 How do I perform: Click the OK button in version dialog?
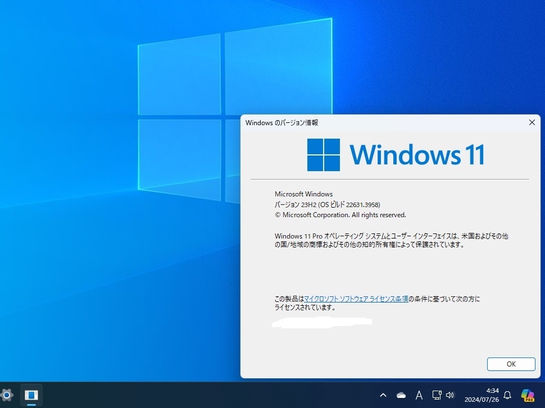point(511,364)
